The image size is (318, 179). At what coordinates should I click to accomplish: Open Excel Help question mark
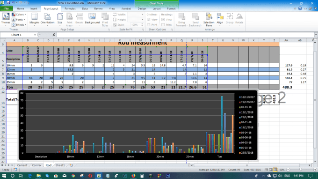pyautogui.click(x=300, y=8)
